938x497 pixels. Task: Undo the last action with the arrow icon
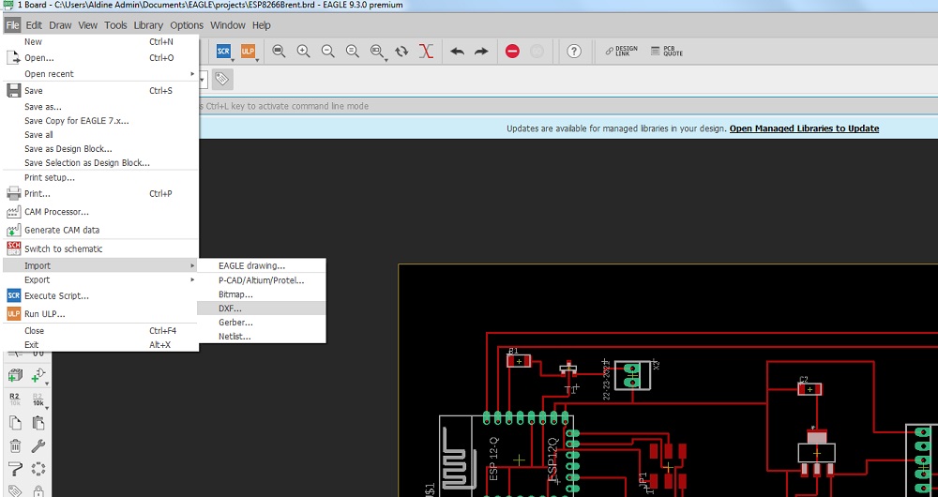457,52
